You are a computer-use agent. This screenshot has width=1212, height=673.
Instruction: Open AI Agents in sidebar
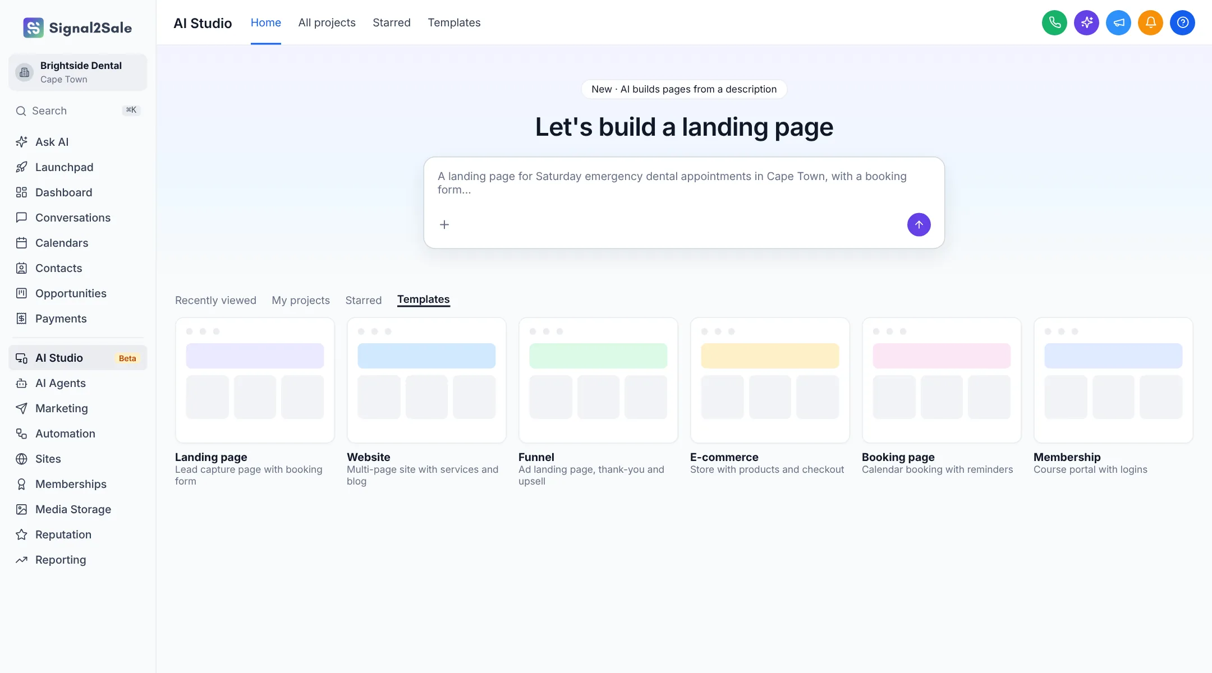[78, 383]
